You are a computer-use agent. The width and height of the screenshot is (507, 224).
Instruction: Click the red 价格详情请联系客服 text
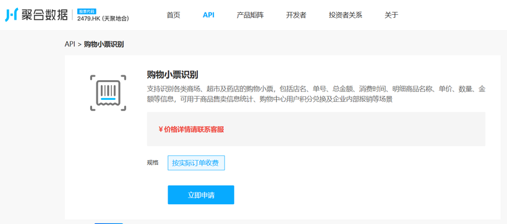pos(192,130)
